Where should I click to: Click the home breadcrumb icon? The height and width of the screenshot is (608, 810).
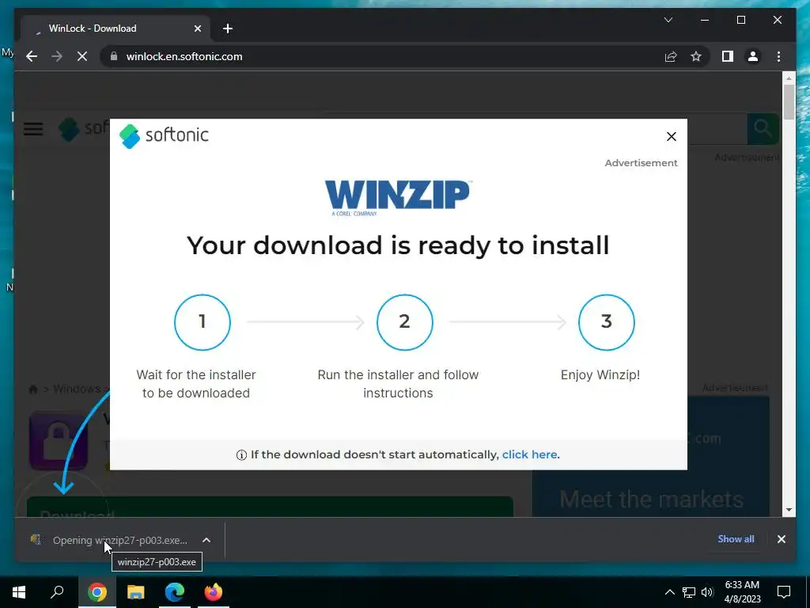pos(33,389)
